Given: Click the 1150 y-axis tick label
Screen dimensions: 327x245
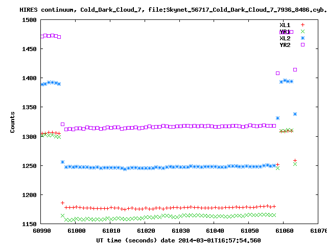Looking at the screenshot, I should click(x=29, y=224).
